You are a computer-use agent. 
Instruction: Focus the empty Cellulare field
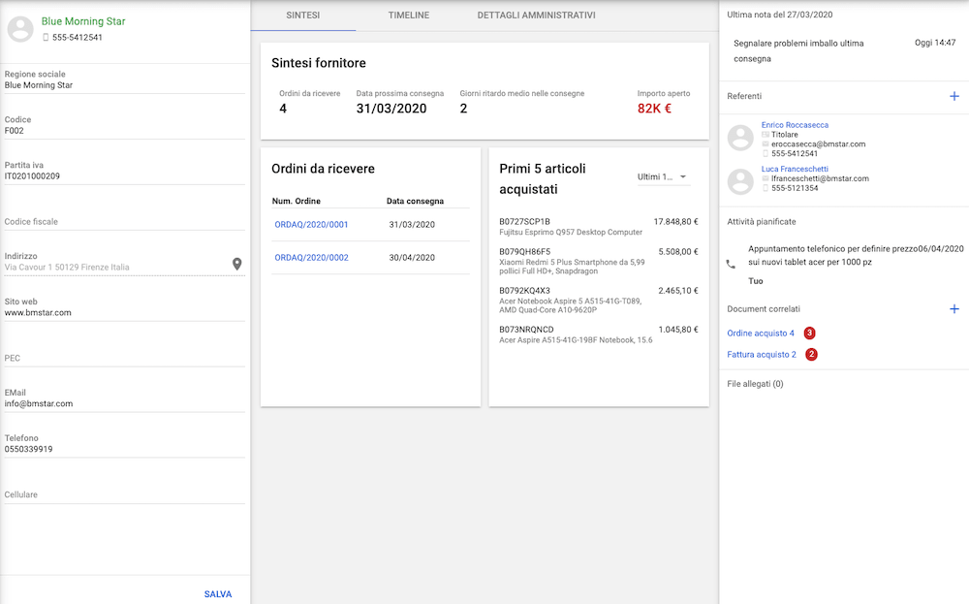pos(125,493)
